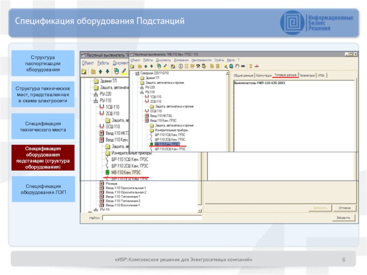Viewport: 367px width, 275px height.
Task: Open Спецификация технического места slide box
Action: coord(43,126)
